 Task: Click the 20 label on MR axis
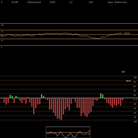click(135, 95)
